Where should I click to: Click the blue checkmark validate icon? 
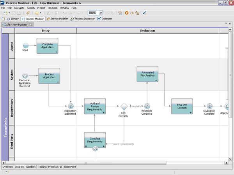coord(144,13)
